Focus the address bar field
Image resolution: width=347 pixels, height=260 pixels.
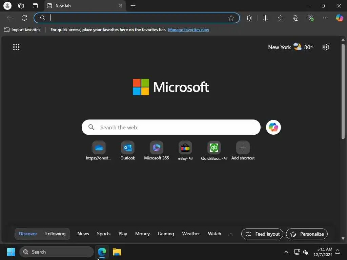click(x=137, y=18)
